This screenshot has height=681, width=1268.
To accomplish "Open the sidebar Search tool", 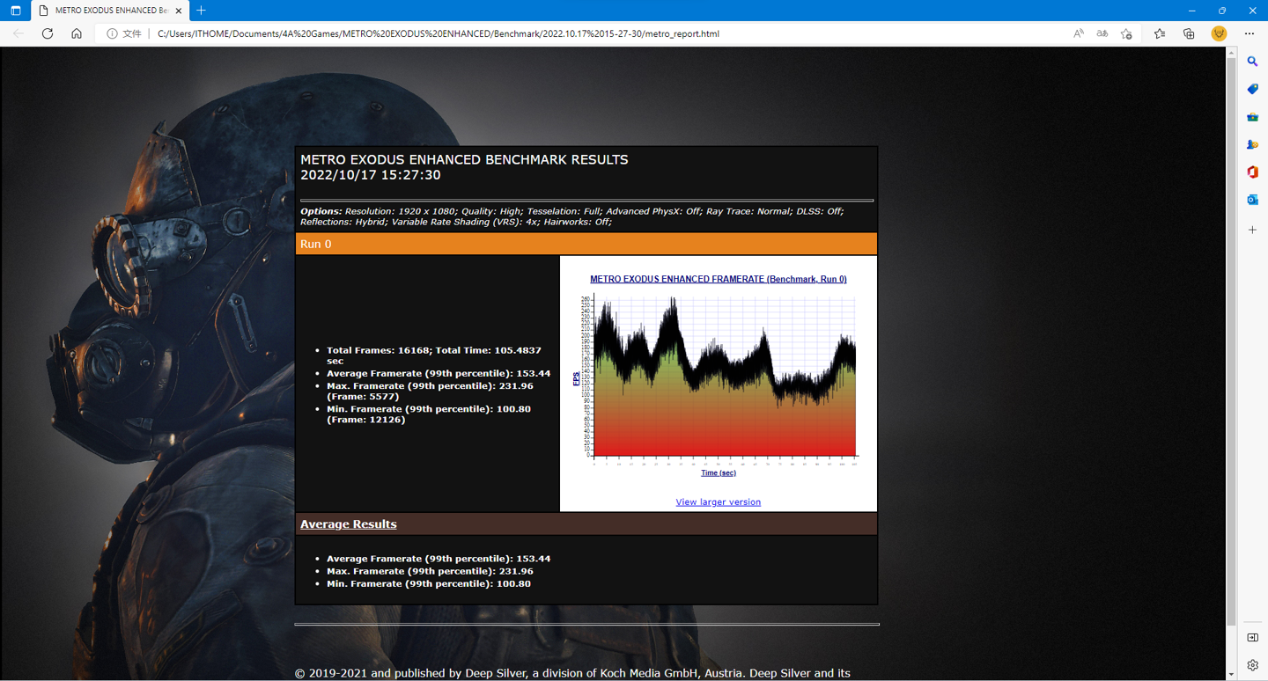I will click(x=1252, y=62).
